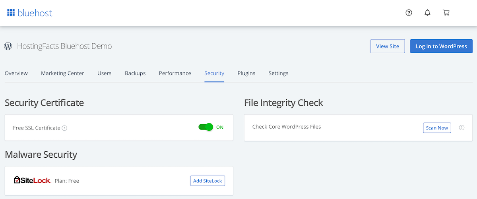Open the help question mark icon in header
Viewport: 477px width, 199px height.
(409, 13)
